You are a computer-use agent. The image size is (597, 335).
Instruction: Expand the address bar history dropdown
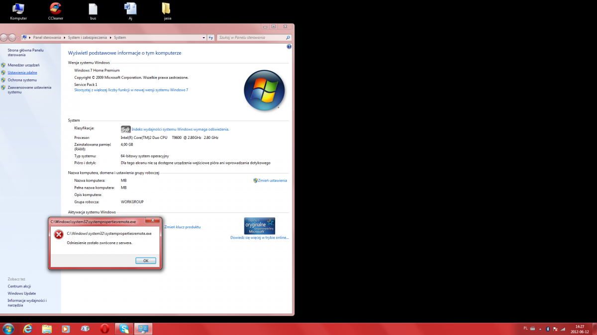coord(203,37)
